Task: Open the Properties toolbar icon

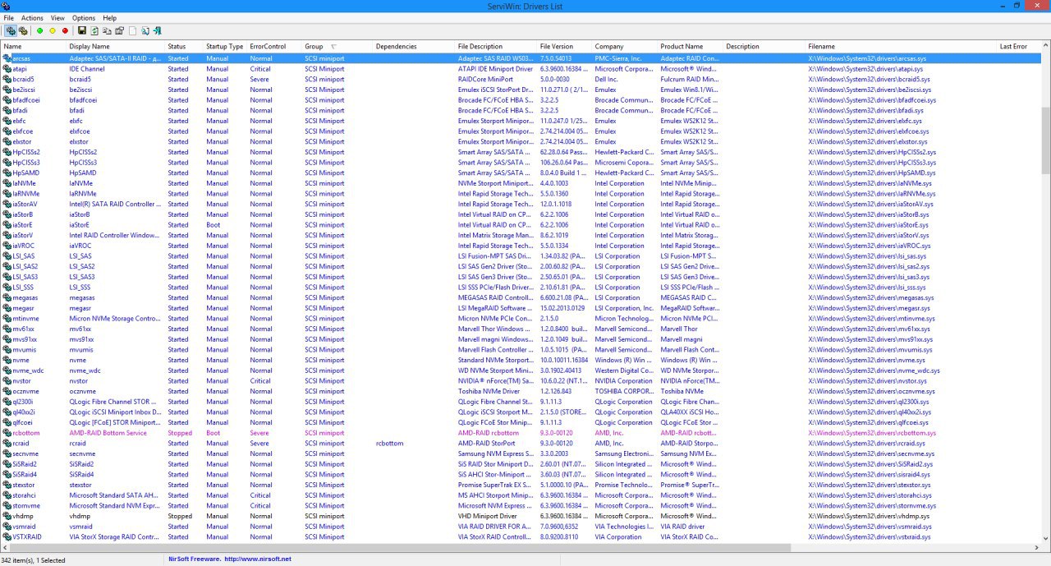Action: point(119,31)
